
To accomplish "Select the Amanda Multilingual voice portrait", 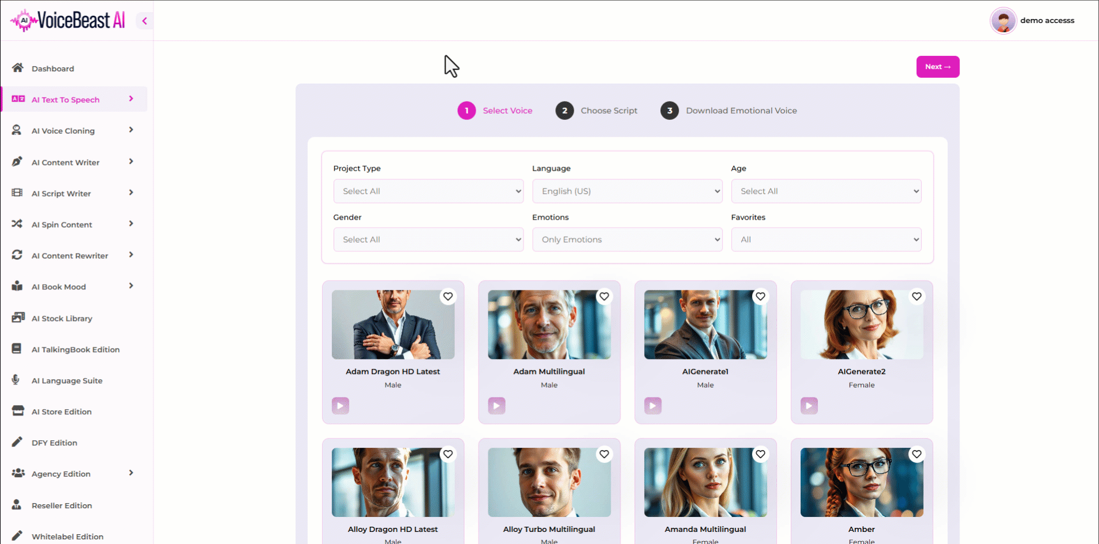I will [705, 482].
